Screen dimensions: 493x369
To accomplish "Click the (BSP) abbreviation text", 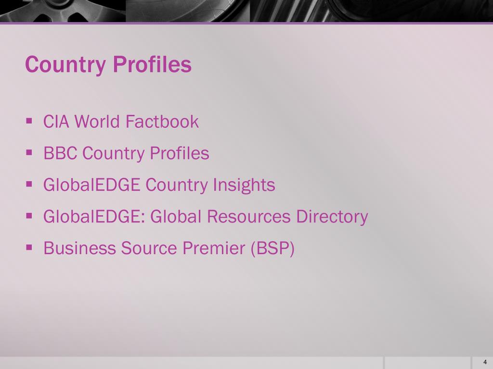I will click(x=272, y=248).
